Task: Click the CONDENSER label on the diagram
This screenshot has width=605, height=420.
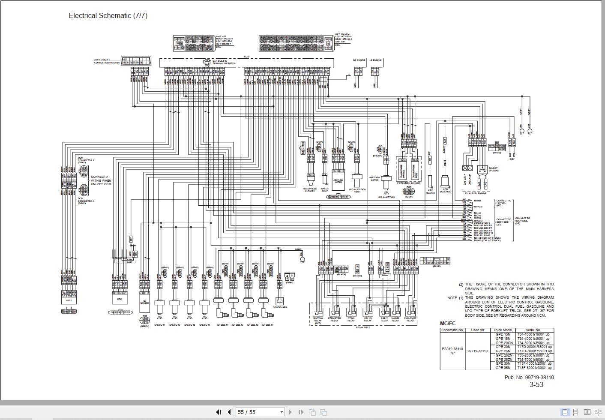Action: [x=279, y=308]
